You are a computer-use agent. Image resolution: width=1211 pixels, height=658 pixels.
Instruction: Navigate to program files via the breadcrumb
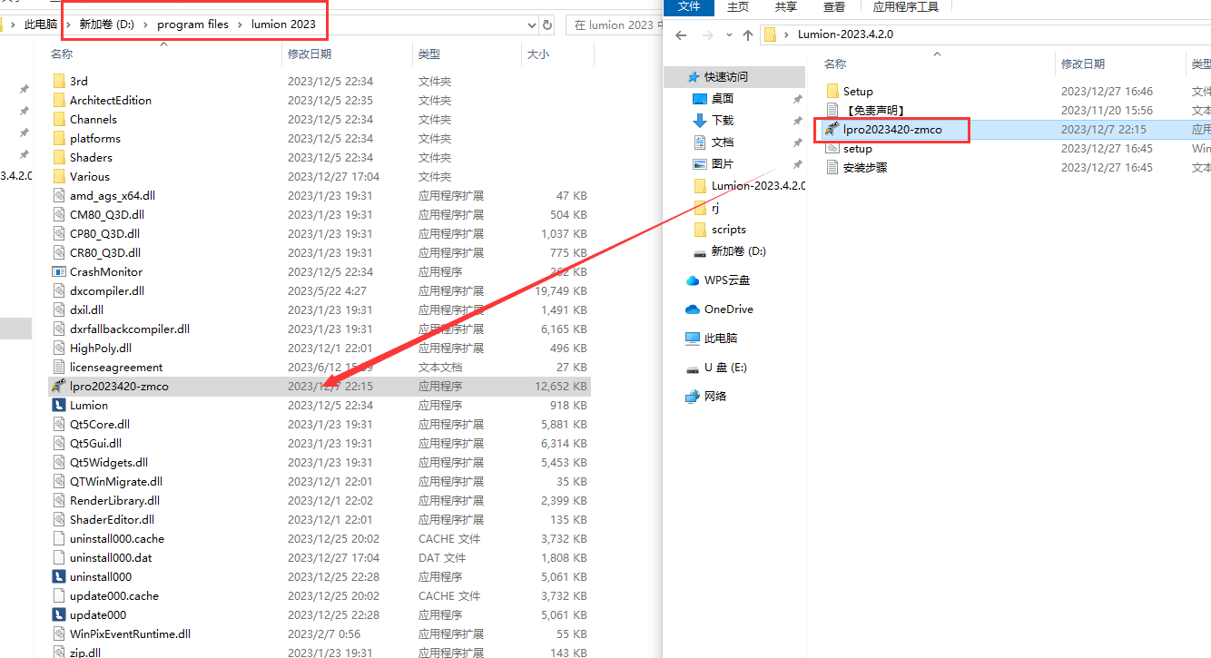pyautogui.click(x=193, y=25)
